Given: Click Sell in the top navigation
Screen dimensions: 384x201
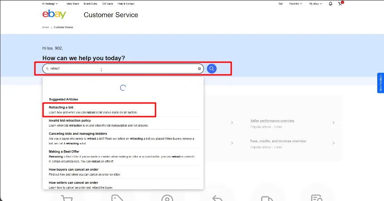Looking at the screenshot, I should pos(281,4).
